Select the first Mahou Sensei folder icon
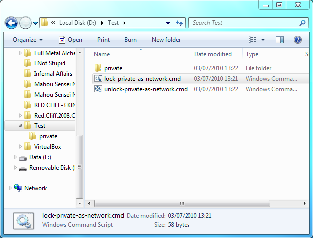This screenshot has height=238, width=313. point(27,84)
